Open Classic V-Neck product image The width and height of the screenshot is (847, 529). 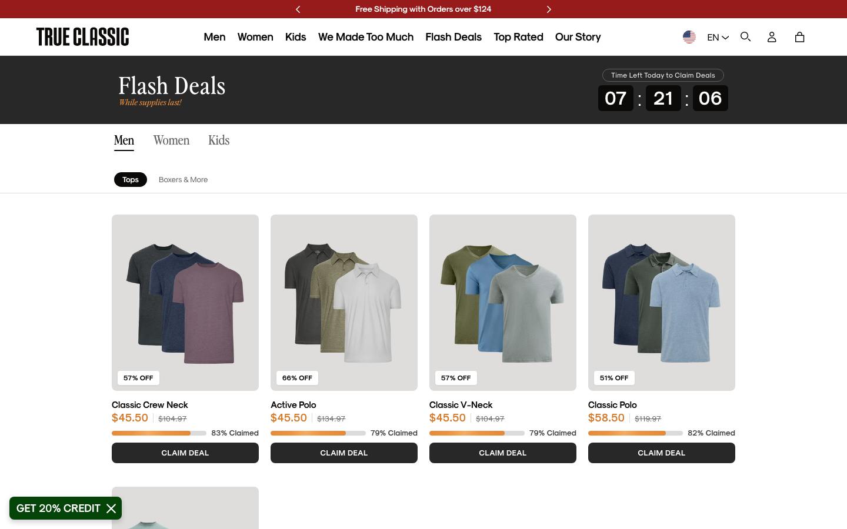pyautogui.click(x=503, y=303)
